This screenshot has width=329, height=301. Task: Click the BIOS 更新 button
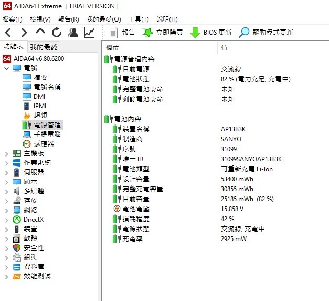[x=210, y=33]
